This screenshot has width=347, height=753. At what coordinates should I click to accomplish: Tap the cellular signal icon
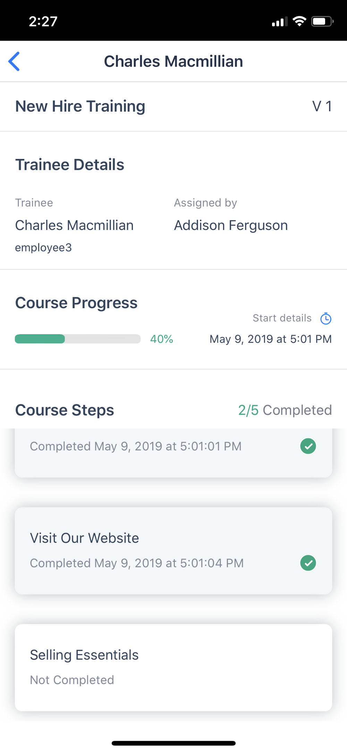point(279,22)
